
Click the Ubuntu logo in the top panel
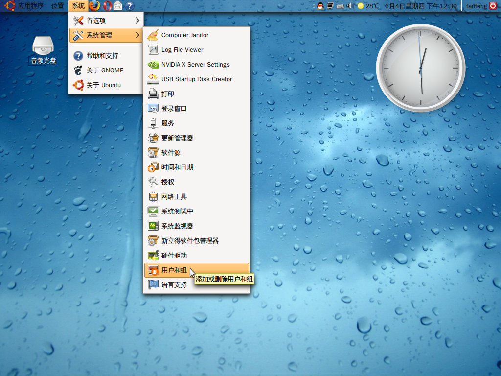[9, 6]
